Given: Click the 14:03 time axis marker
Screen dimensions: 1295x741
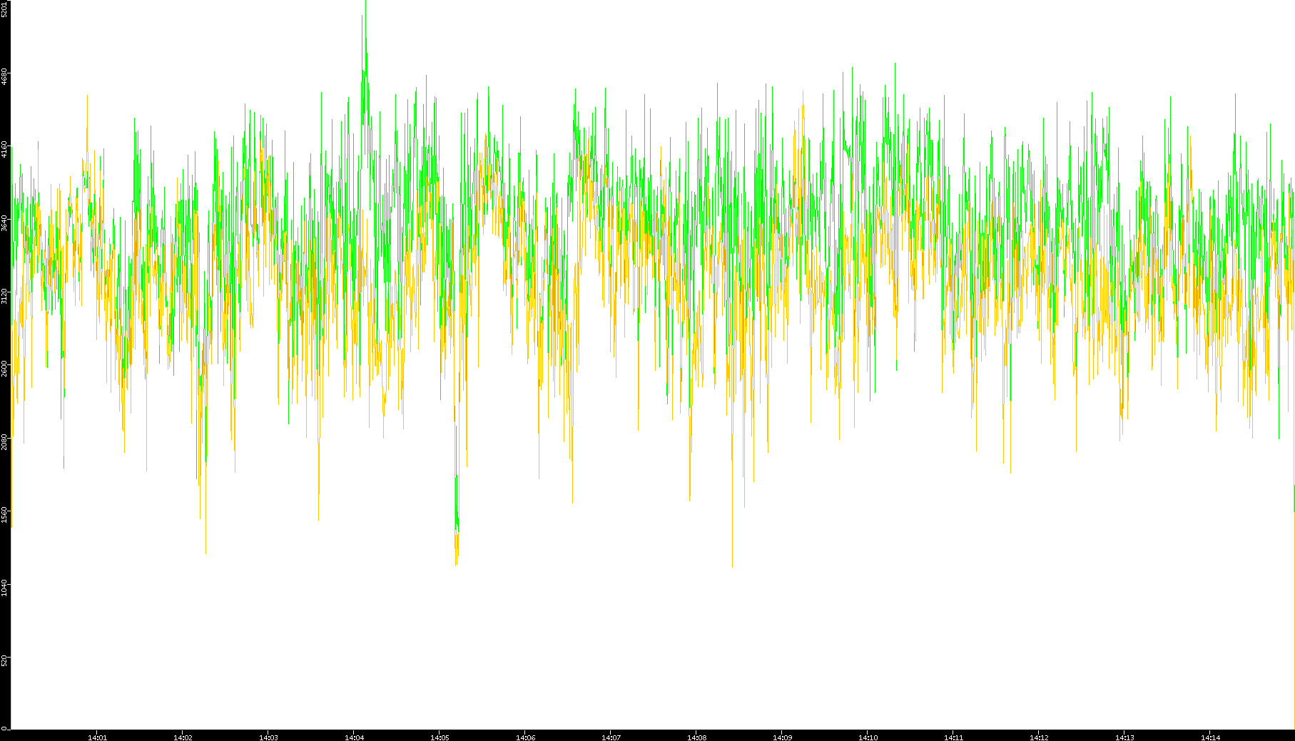Looking at the screenshot, I should (x=268, y=737).
